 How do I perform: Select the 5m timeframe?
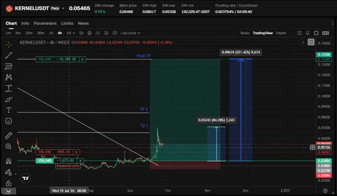coord(18,33)
